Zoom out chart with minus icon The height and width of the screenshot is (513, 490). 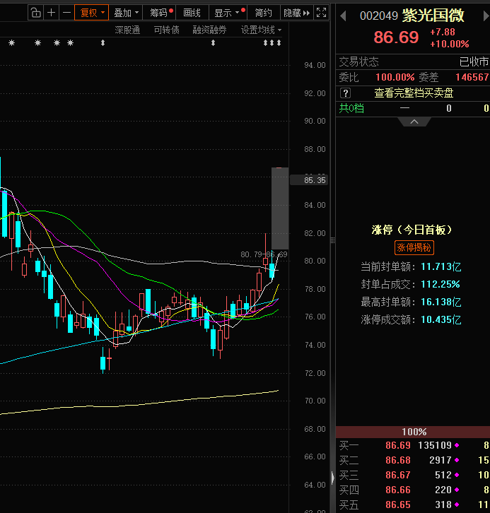[x=66, y=13]
